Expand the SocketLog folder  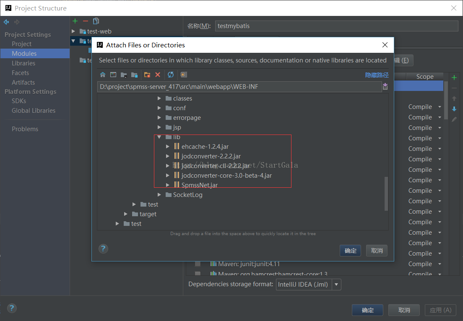tap(159, 195)
